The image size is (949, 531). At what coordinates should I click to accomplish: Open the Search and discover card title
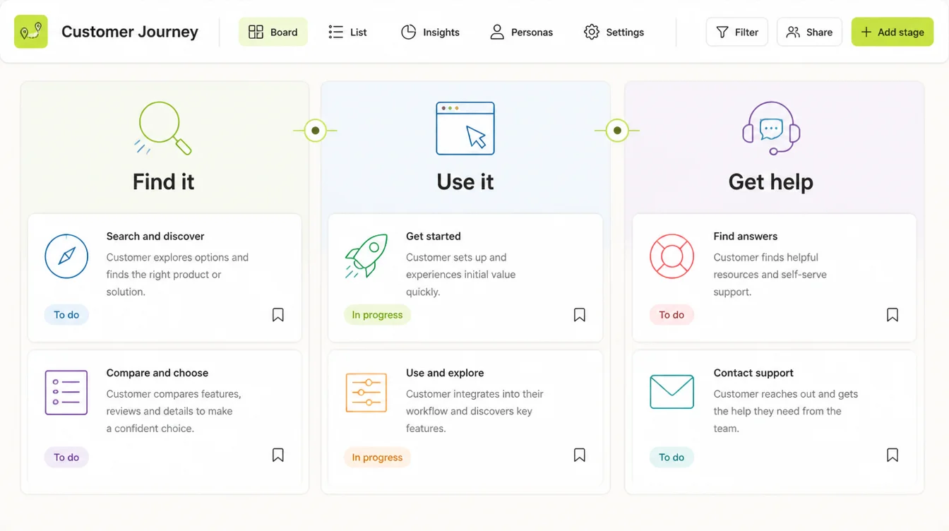[x=155, y=236]
